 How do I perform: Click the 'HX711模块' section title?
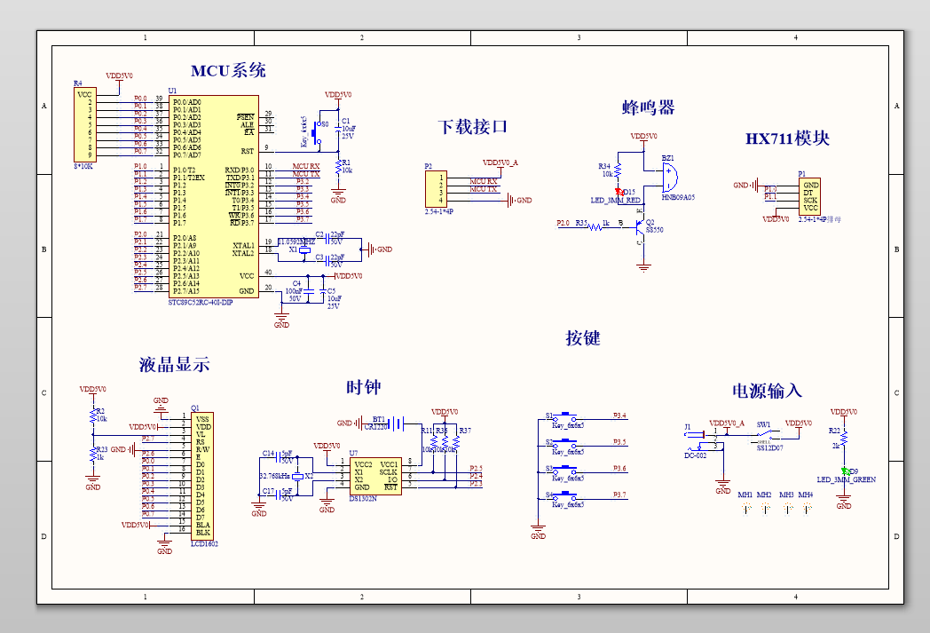787,138
